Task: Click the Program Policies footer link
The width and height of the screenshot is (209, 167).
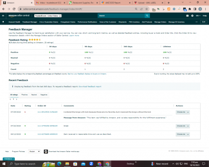Action: coord(18,152)
